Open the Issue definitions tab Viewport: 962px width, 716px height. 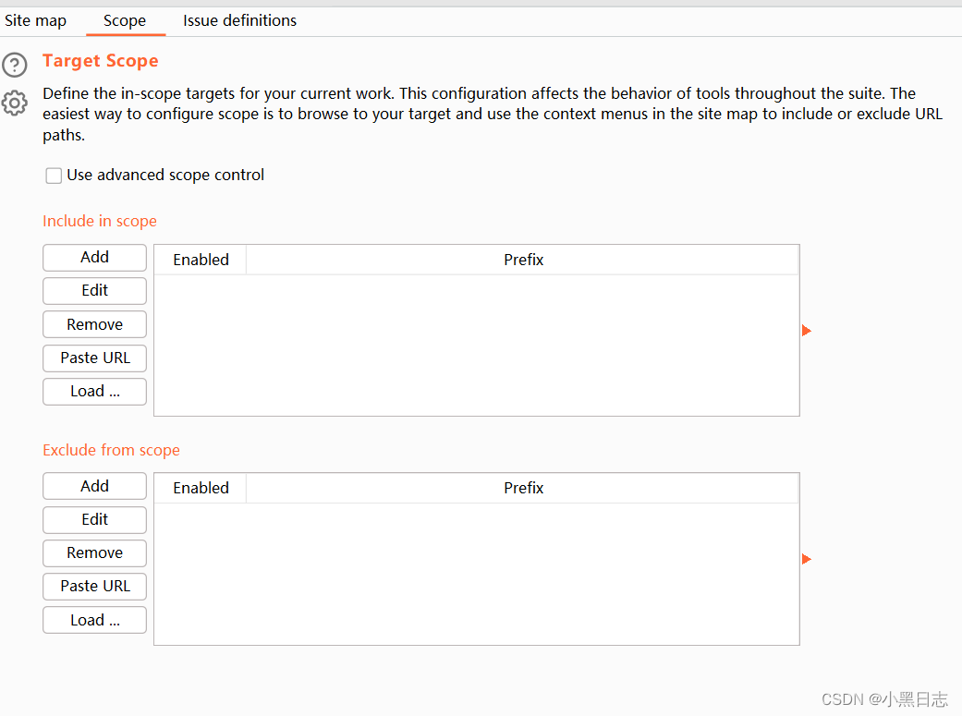(x=239, y=20)
